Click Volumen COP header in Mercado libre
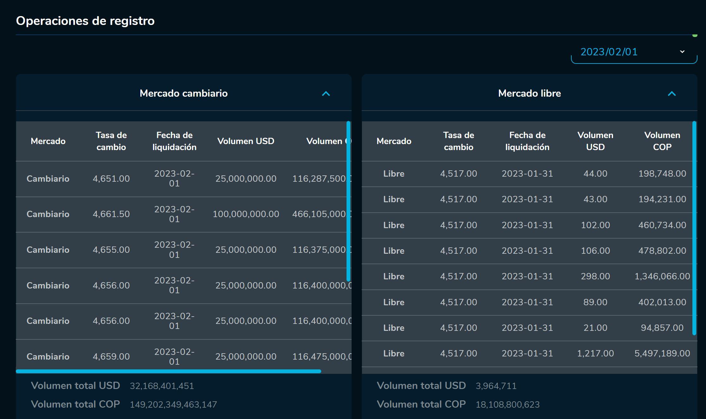 (662, 141)
